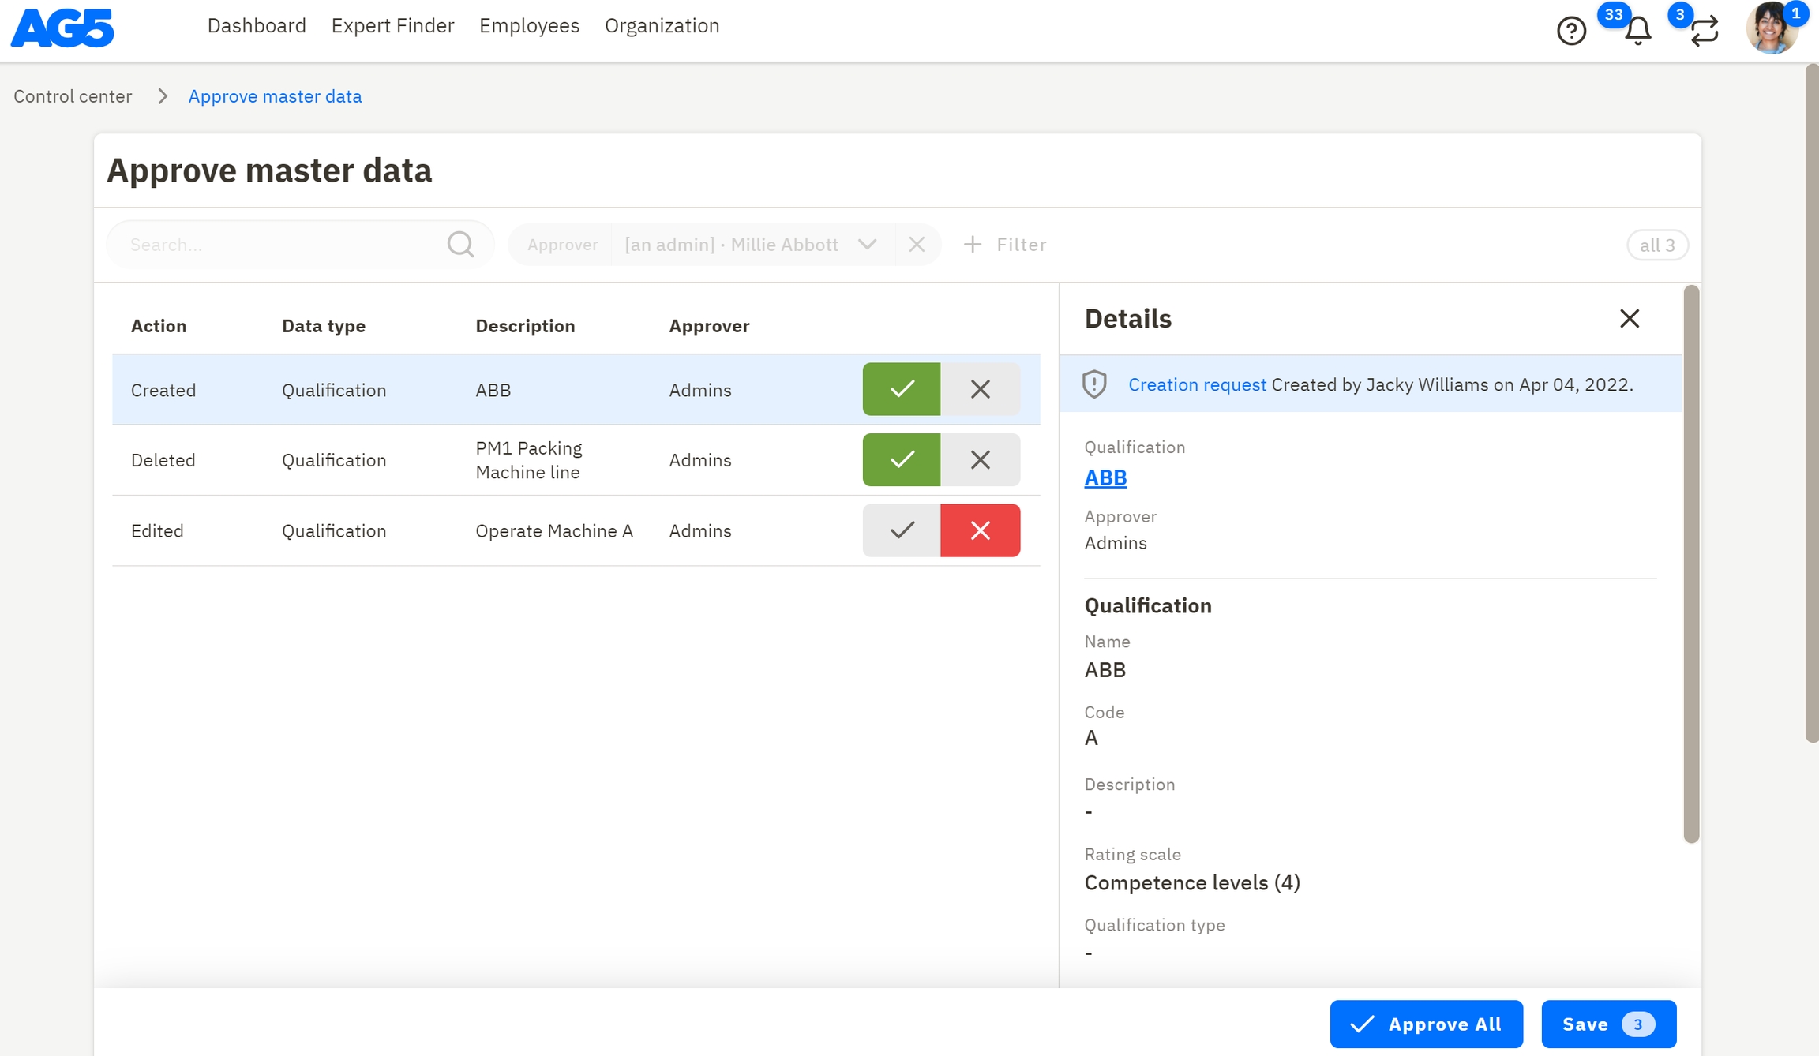This screenshot has height=1056, width=1819.
Task: Click the shield icon in creation request banner
Action: click(1094, 384)
